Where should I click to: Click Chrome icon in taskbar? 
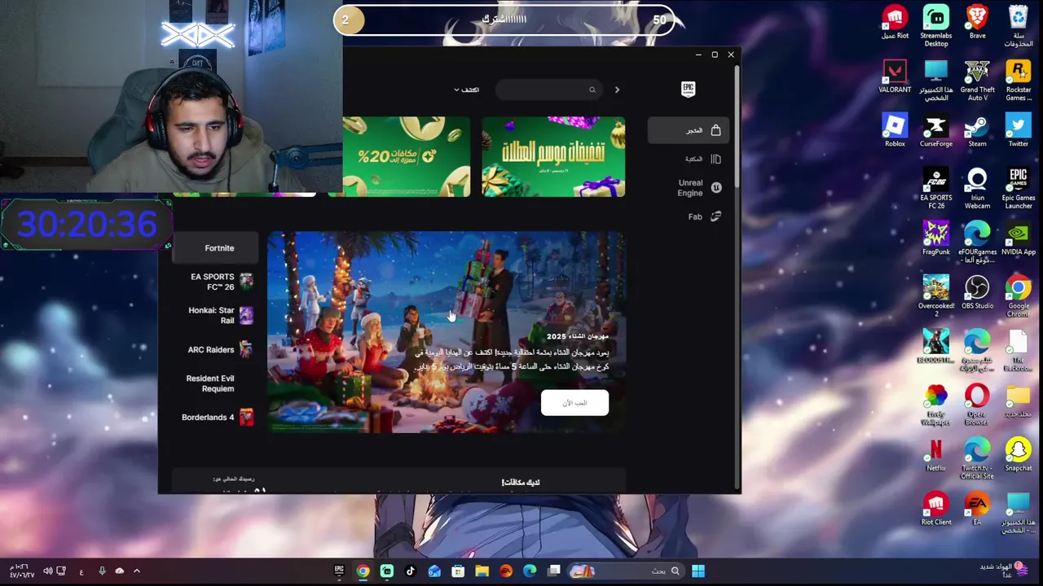tap(363, 571)
